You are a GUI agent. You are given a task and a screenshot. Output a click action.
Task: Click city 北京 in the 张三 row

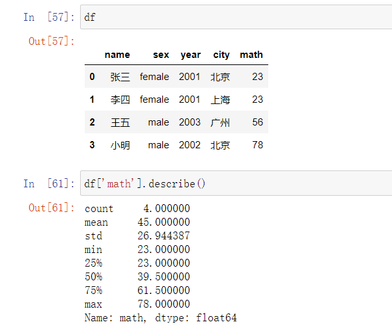coord(220,77)
